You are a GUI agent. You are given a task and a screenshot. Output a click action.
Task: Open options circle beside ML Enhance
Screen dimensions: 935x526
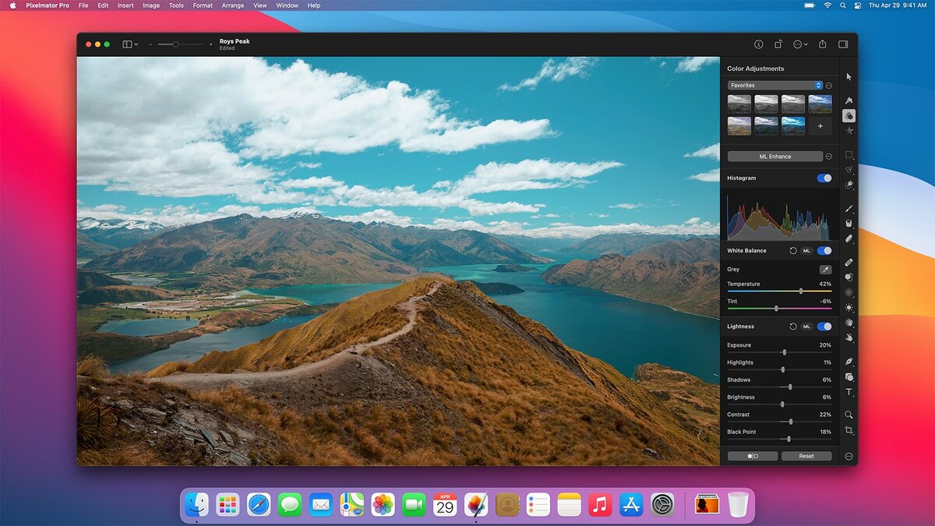pos(829,157)
